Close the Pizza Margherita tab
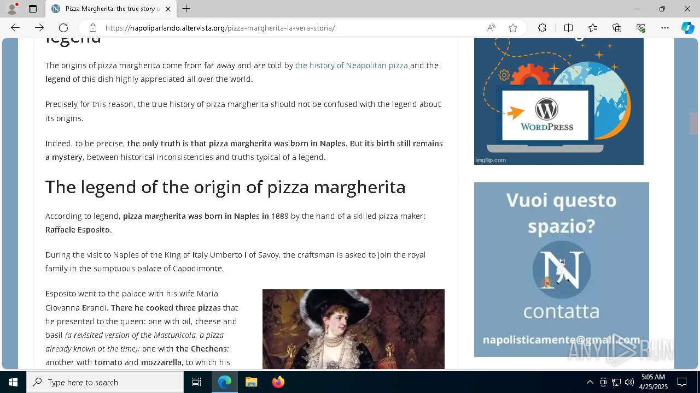This screenshot has width=700, height=393. [168, 9]
